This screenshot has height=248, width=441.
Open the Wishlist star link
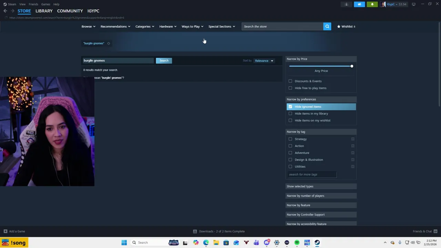[x=346, y=27]
